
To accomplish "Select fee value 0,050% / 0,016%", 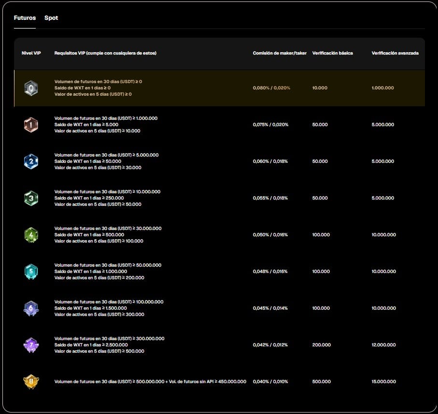I will pyautogui.click(x=270, y=235).
